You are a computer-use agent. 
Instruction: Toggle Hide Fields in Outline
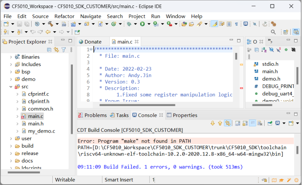click(271, 50)
